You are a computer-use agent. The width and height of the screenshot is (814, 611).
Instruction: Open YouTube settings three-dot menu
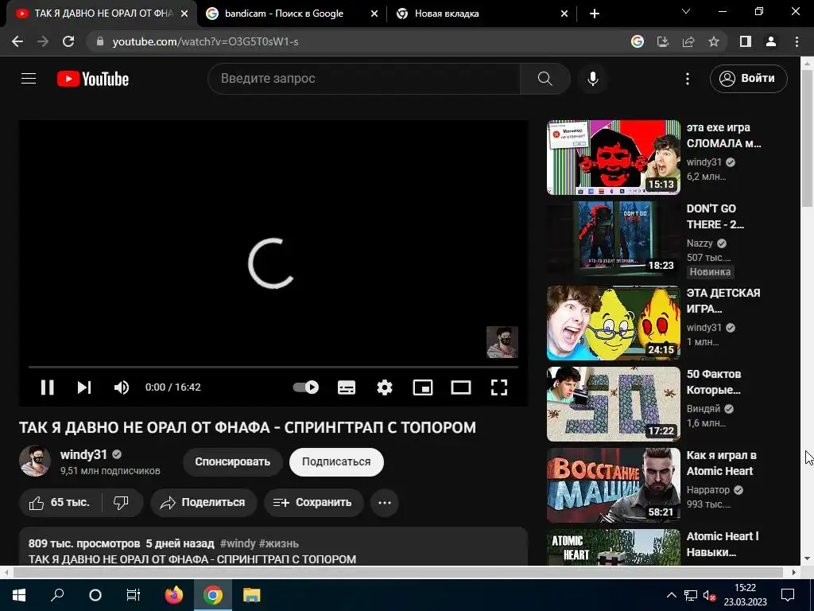[x=688, y=79]
